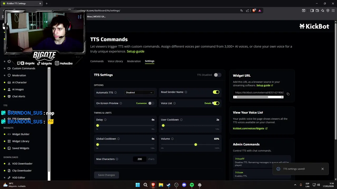The image size is (337, 189).
Task: Open the Automatic TTS Disabled dropdown
Action: click(139, 92)
